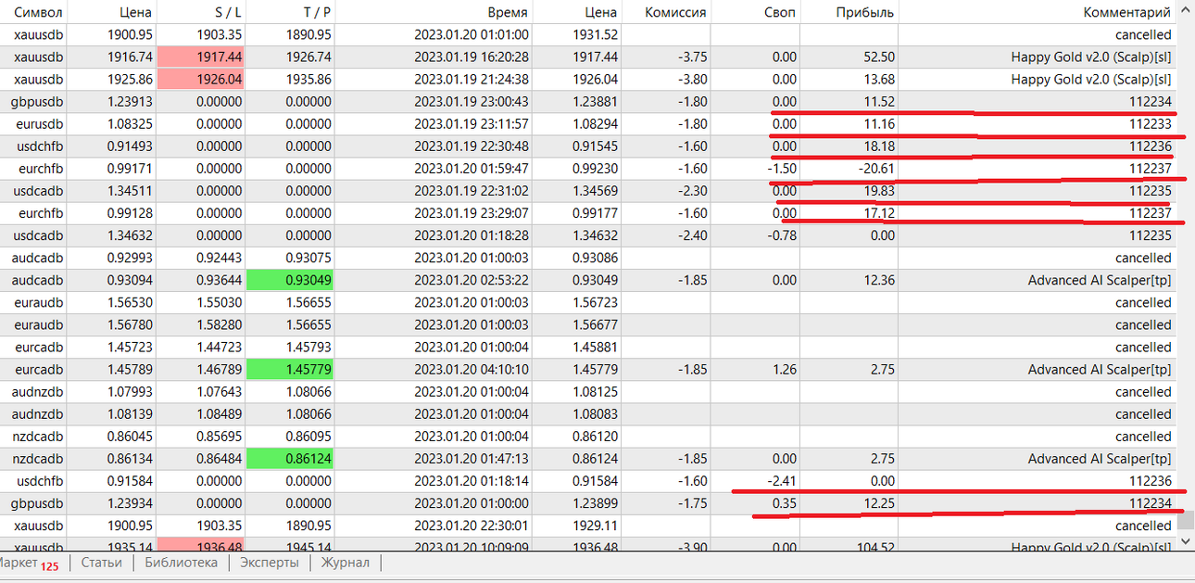Select the time 2023.01.20 22:30:01
This screenshot has height=583, width=1195.
(471, 526)
